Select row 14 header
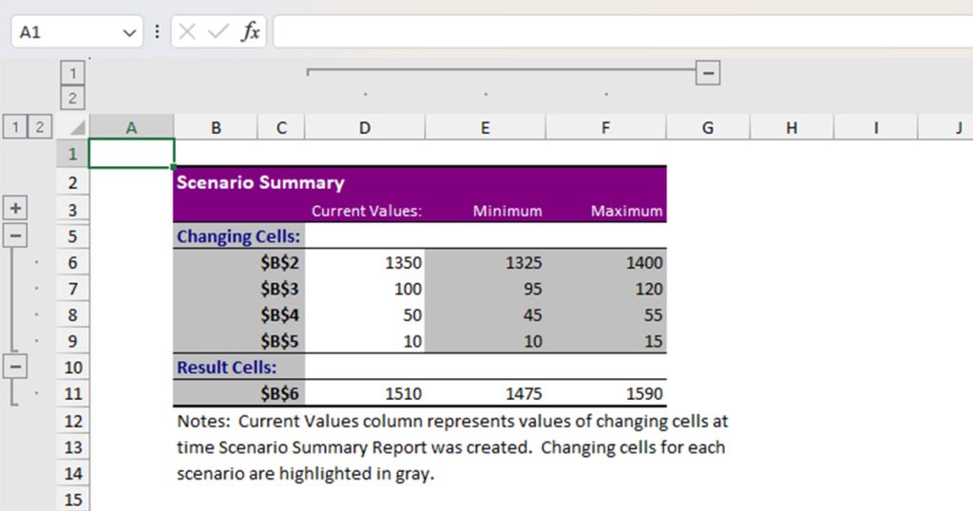 click(x=72, y=473)
